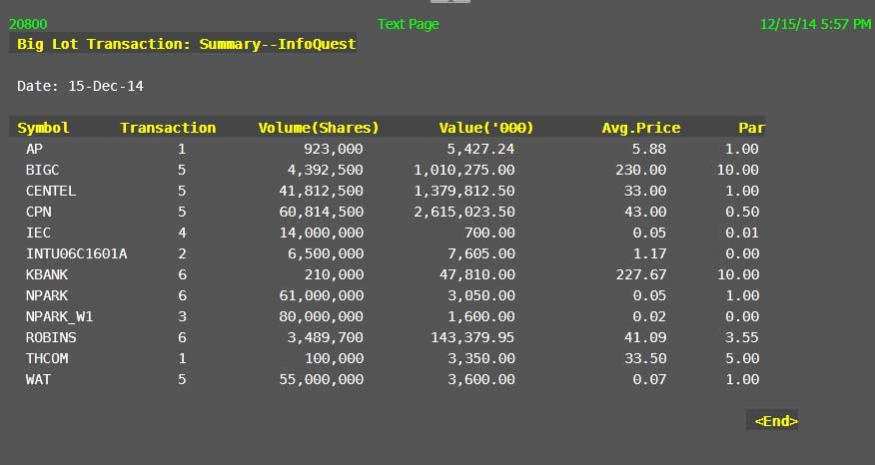
Task: Click the Avg.Price column header
Action: pyautogui.click(x=640, y=128)
